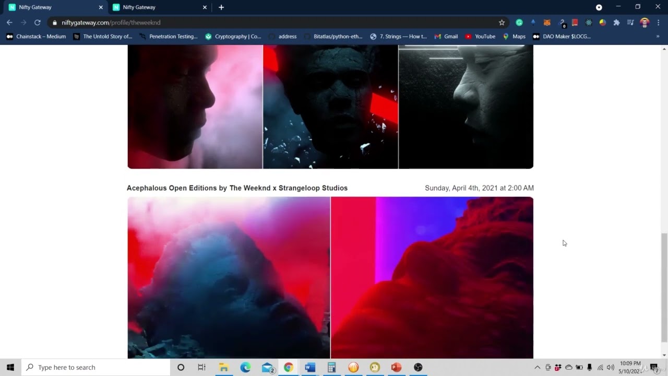
Task: Open the YouTube bookmark
Action: click(480, 37)
